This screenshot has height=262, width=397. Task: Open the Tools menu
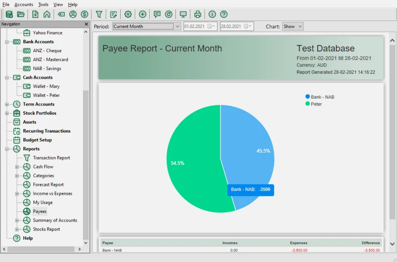tap(43, 5)
